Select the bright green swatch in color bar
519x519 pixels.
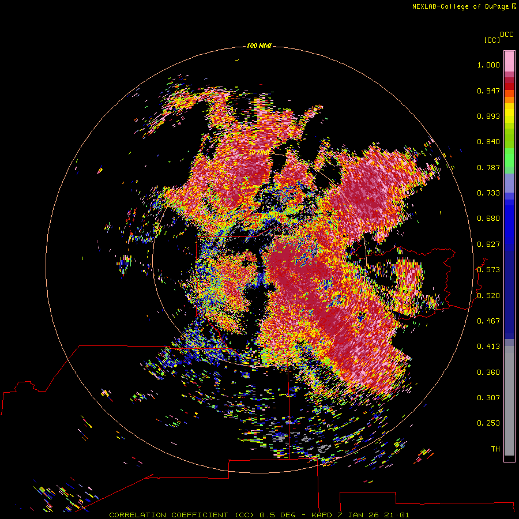pos(509,157)
